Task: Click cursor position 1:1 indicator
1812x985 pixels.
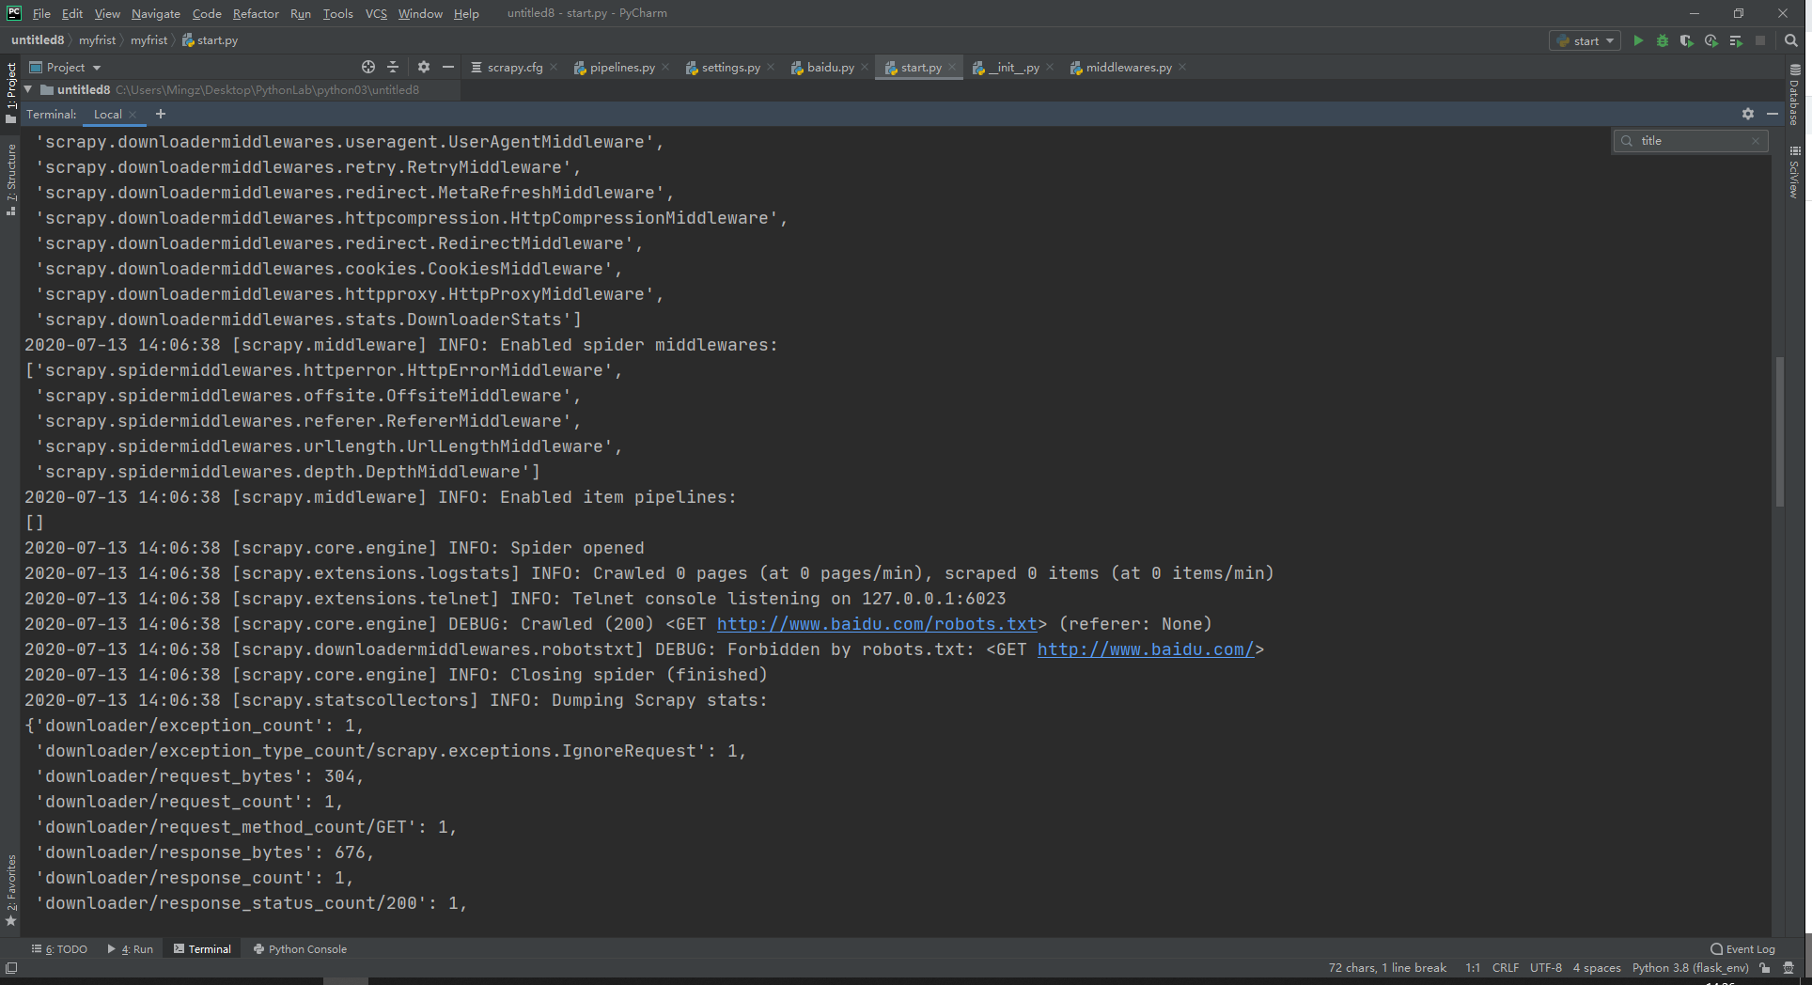Action: pos(1473,968)
